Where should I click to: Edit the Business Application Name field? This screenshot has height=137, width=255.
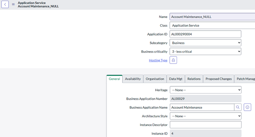(x=202, y=107)
